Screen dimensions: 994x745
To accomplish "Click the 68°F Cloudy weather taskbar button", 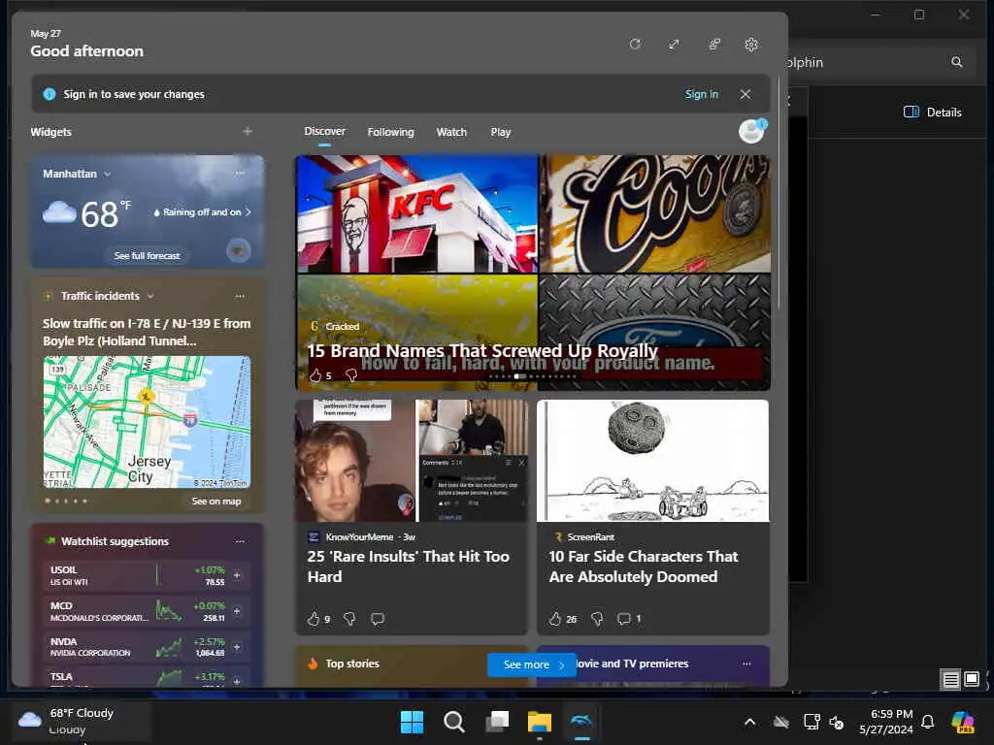I will (82, 721).
